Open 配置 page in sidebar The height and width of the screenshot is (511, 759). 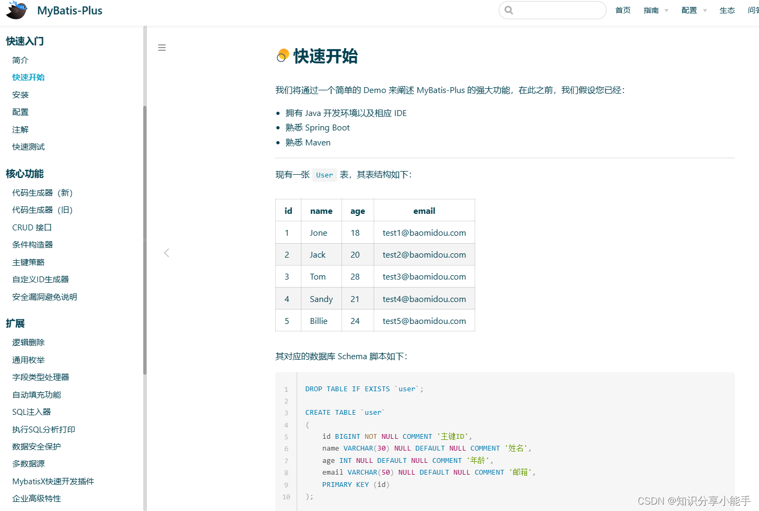click(x=20, y=112)
